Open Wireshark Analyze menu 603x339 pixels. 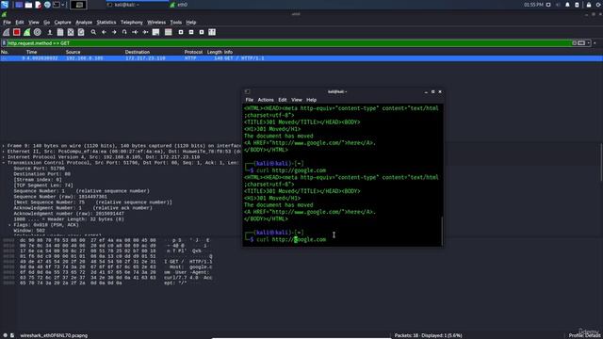click(x=84, y=23)
